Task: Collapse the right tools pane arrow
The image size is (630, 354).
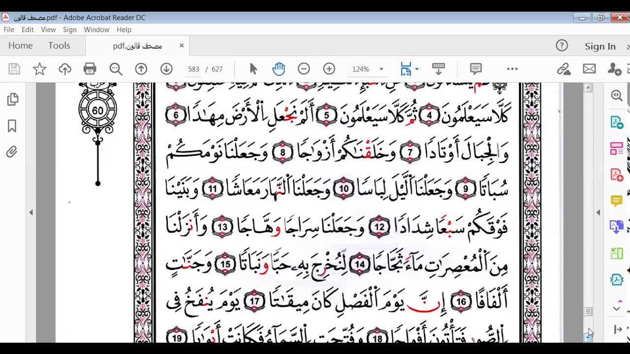Action: pos(598,212)
